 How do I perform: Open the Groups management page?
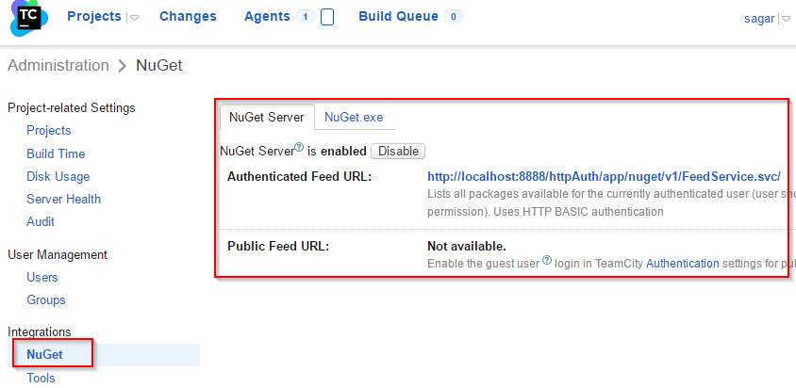[46, 299]
